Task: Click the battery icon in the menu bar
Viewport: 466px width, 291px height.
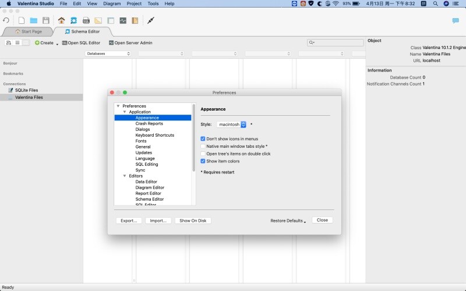Action: pos(356,3)
